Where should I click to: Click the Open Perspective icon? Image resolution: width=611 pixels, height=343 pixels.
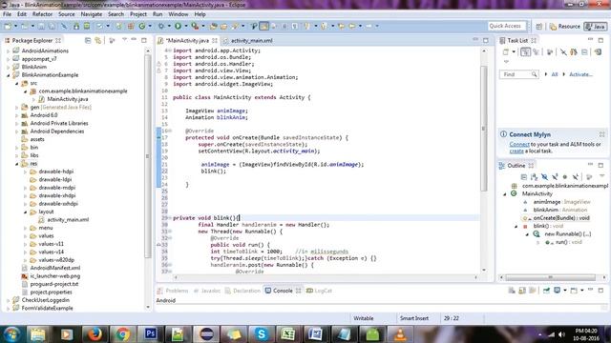(x=538, y=27)
